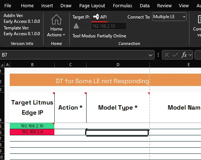Click the formula bar cancel X icon
Screen dimensions: 201x160
(x=167, y=55)
